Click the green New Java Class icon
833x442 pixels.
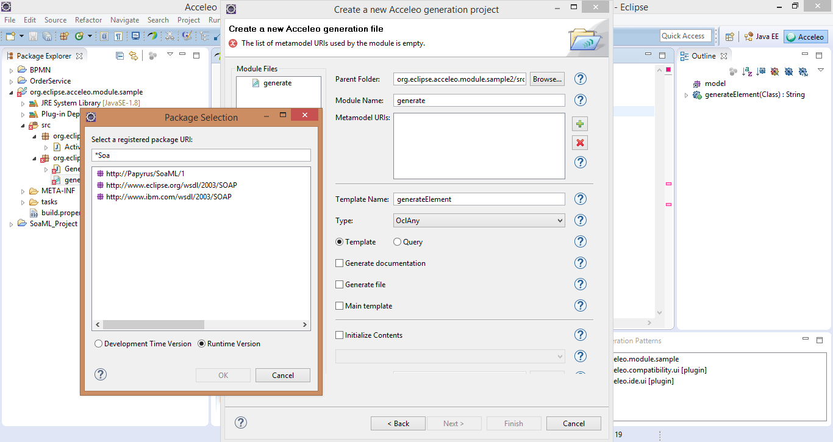[x=79, y=36]
